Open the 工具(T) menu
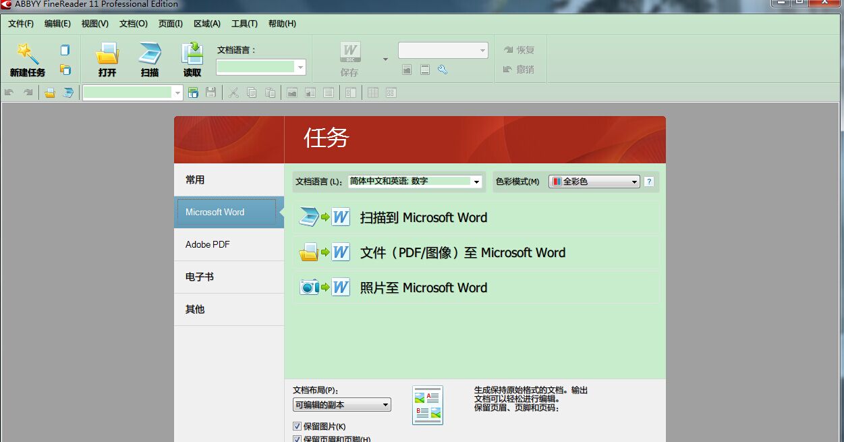The image size is (844, 442). point(244,24)
